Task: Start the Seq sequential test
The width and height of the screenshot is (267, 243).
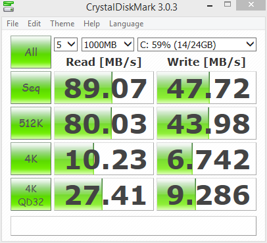Action: point(31,88)
